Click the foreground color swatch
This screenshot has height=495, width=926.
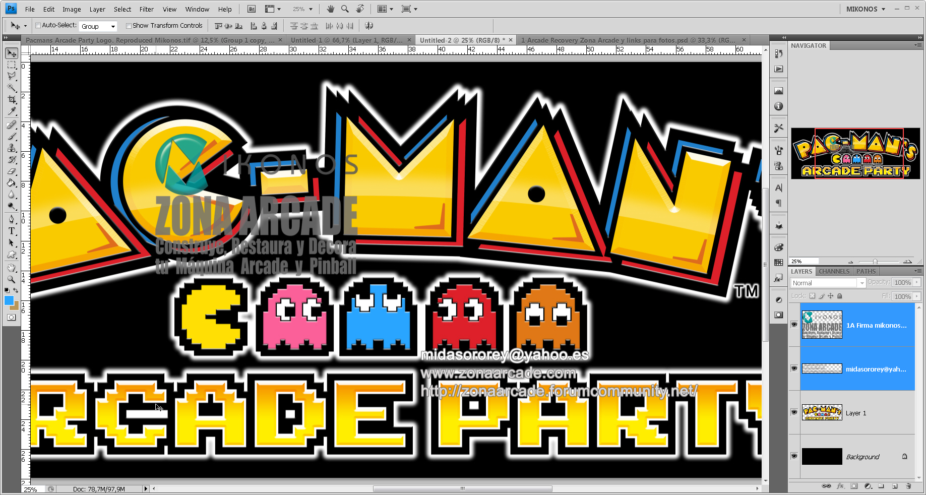click(9, 300)
